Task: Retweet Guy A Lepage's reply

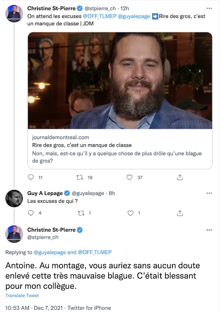Action: tap(81, 213)
